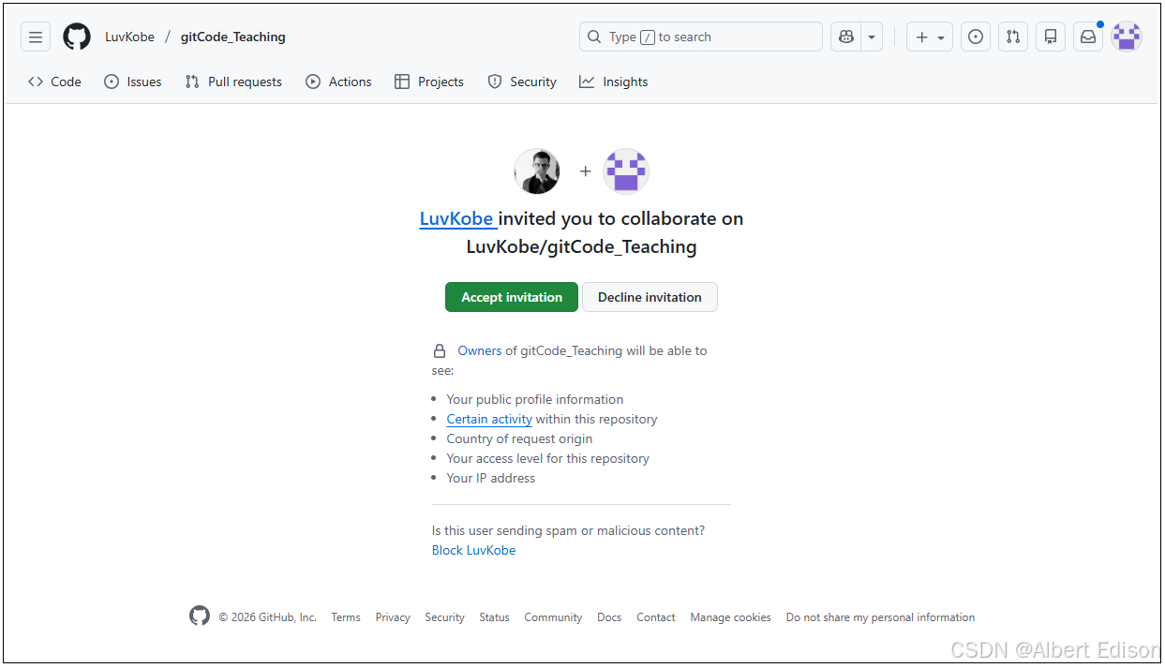
Task: Click Block LuvKobe link
Action: coord(473,551)
